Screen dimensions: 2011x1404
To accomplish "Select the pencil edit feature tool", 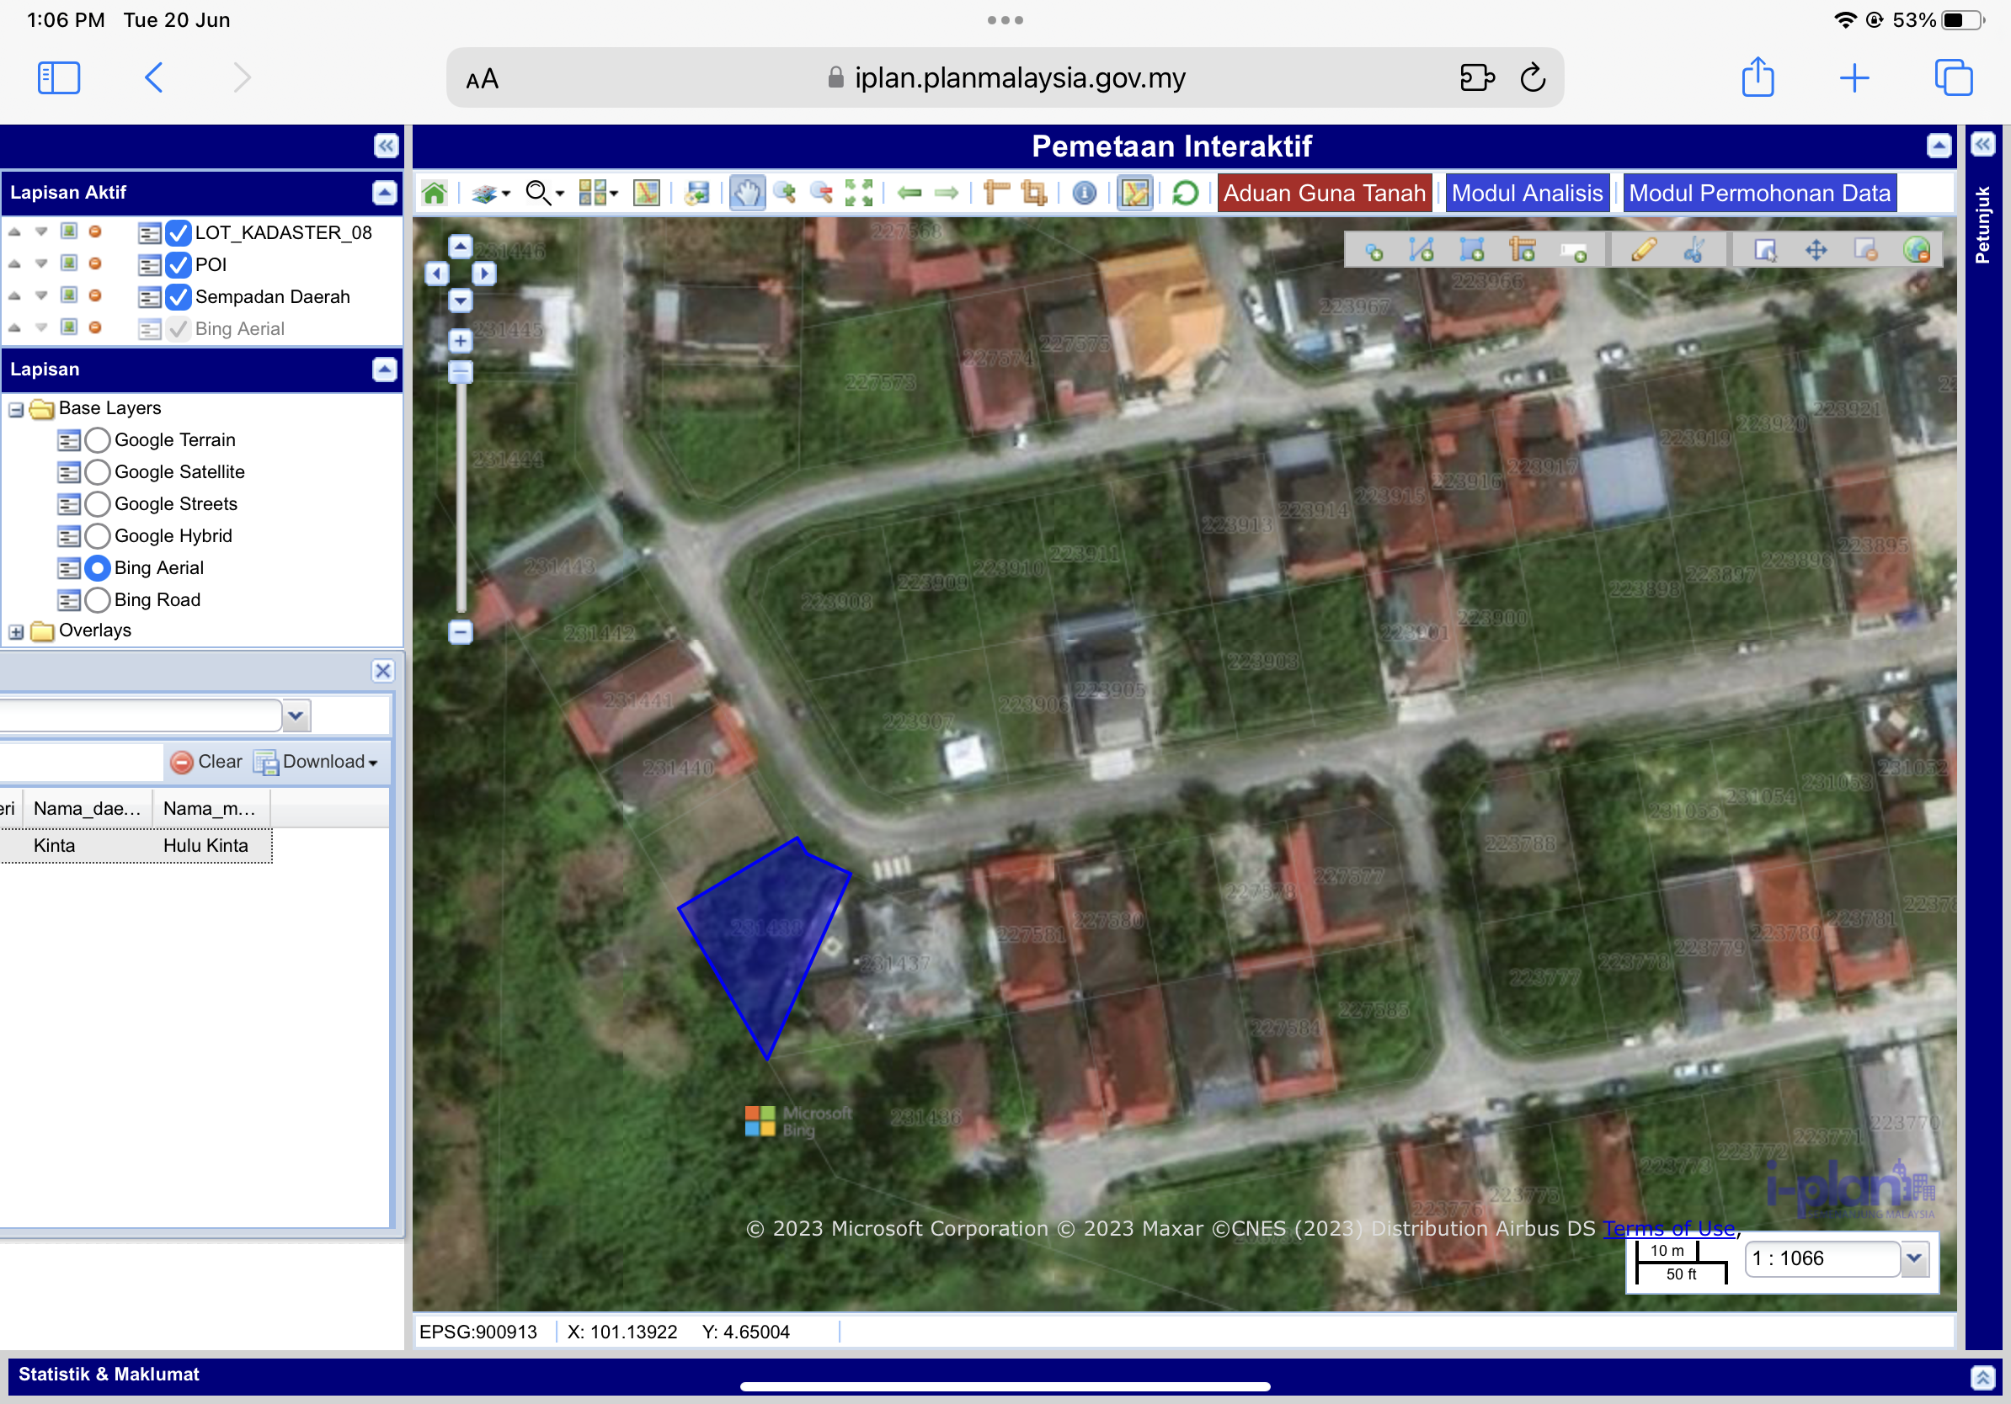I will 1643,251.
